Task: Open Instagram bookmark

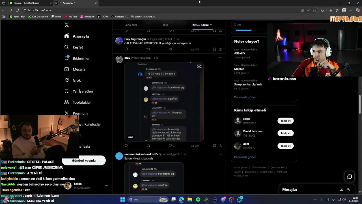Action: click(x=87, y=17)
